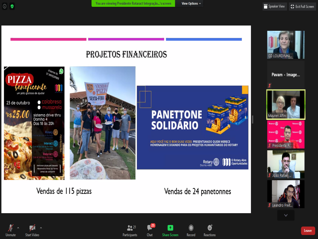Open the Participants panel
Screen dimensions: 318x239
pyautogui.click(x=130, y=230)
